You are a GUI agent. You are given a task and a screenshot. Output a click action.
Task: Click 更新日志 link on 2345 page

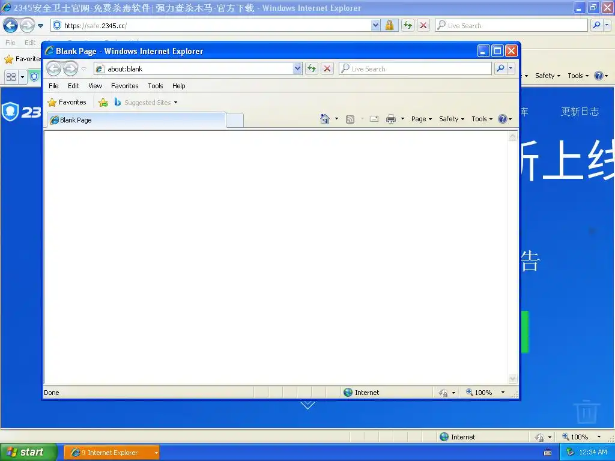tap(580, 112)
